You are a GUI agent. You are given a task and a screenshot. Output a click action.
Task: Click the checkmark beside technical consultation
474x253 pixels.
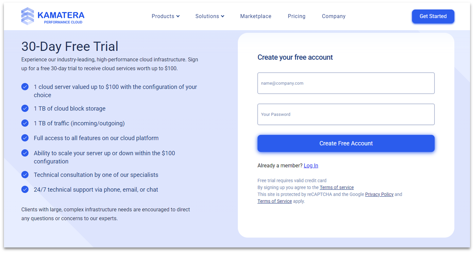click(x=25, y=175)
